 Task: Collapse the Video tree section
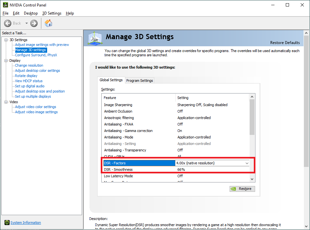tap(5, 102)
